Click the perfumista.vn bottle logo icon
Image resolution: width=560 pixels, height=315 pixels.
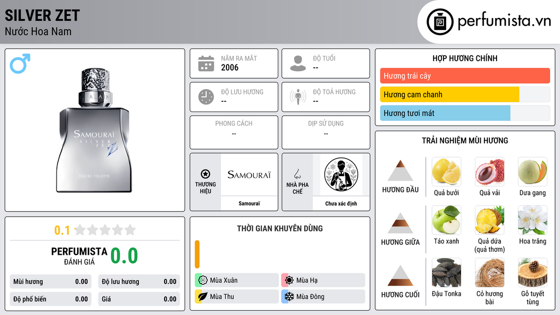(440, 22)
